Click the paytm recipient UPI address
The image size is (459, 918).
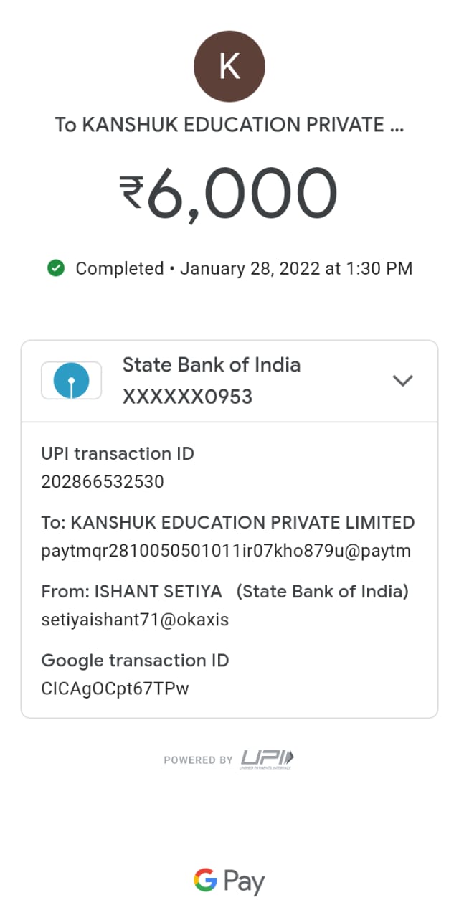tap(226, 551)
